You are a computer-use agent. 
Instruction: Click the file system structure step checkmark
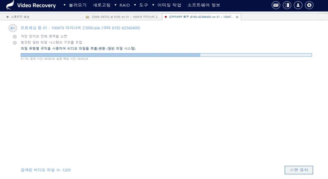15,43
